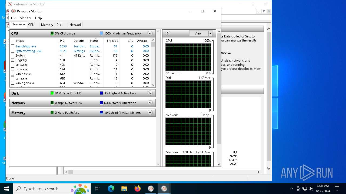This screenshot has height=194, width=346.
Task: Open File Explorer from the taskbar
Action: pos(124,189)
